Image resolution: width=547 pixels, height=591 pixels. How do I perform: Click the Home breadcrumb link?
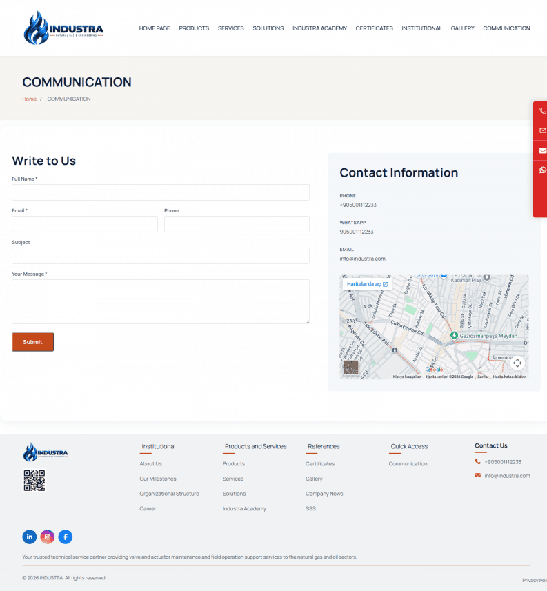[30, 99]
